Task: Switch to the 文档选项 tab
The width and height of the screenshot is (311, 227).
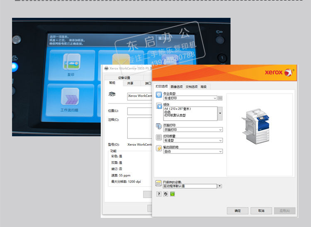Action: point(192,87)
